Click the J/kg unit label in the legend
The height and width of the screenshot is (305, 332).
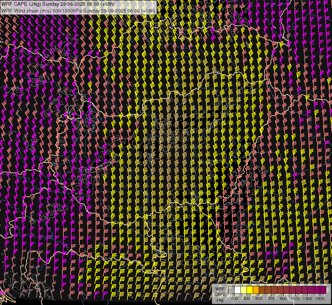219,300
